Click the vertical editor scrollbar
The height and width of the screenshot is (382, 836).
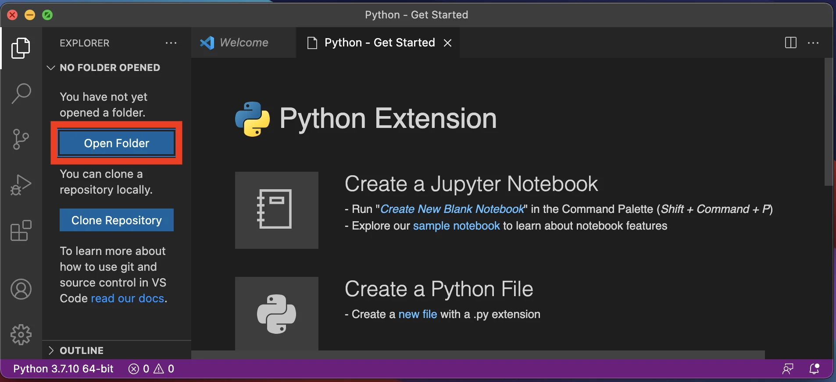(x=829, y=122)
